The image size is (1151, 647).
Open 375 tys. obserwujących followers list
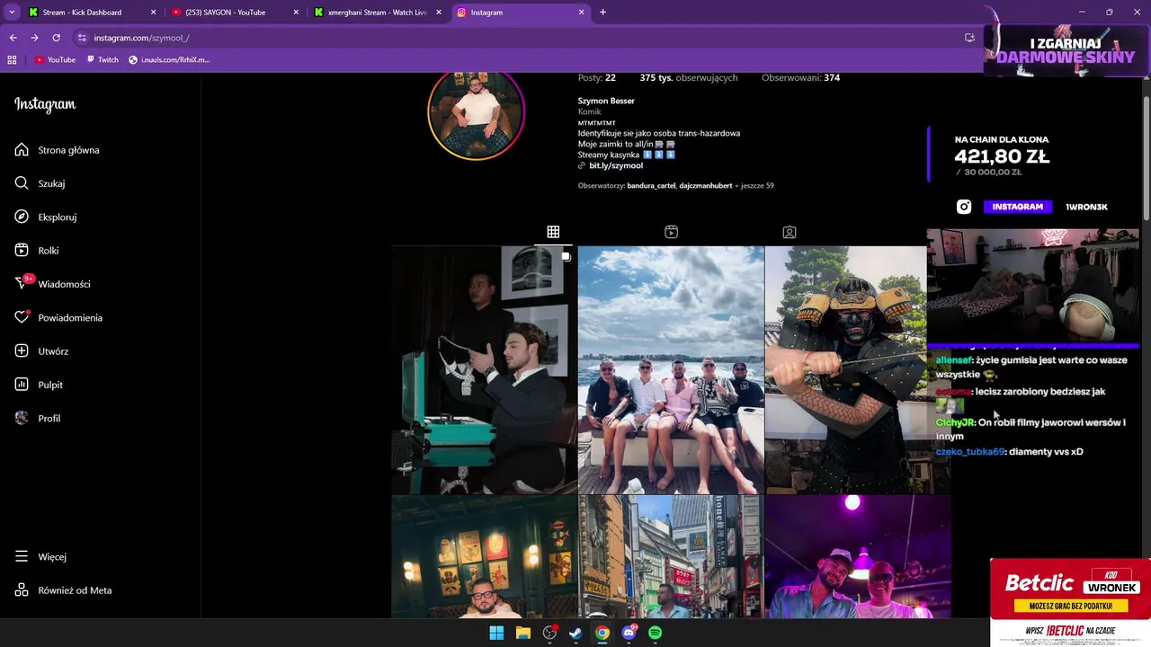689,77
